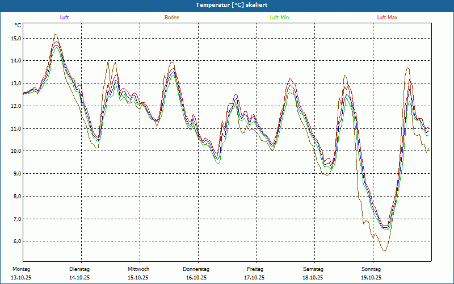Select the date 16.10.25 on the axis
The image size is (454, 284).
coord(196,278)
